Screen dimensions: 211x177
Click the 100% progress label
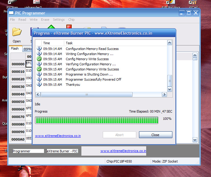167,119
